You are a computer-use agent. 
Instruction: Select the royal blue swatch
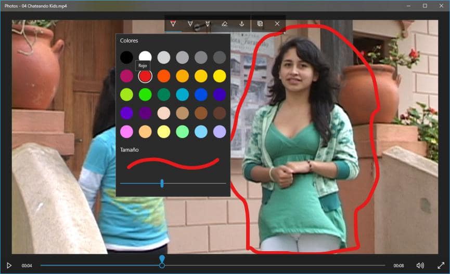(201, 94)
